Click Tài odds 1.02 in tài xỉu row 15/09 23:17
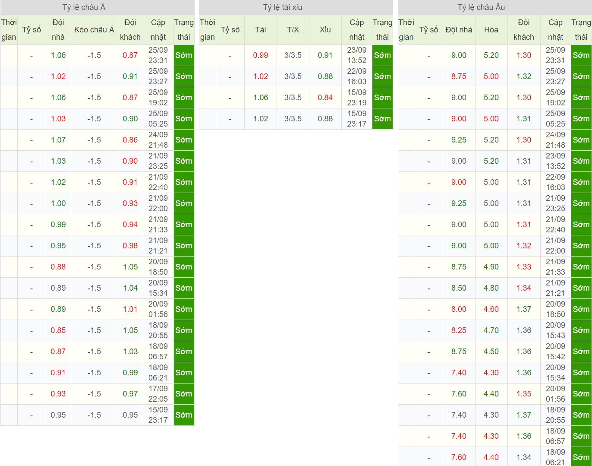 coord(261,119)
